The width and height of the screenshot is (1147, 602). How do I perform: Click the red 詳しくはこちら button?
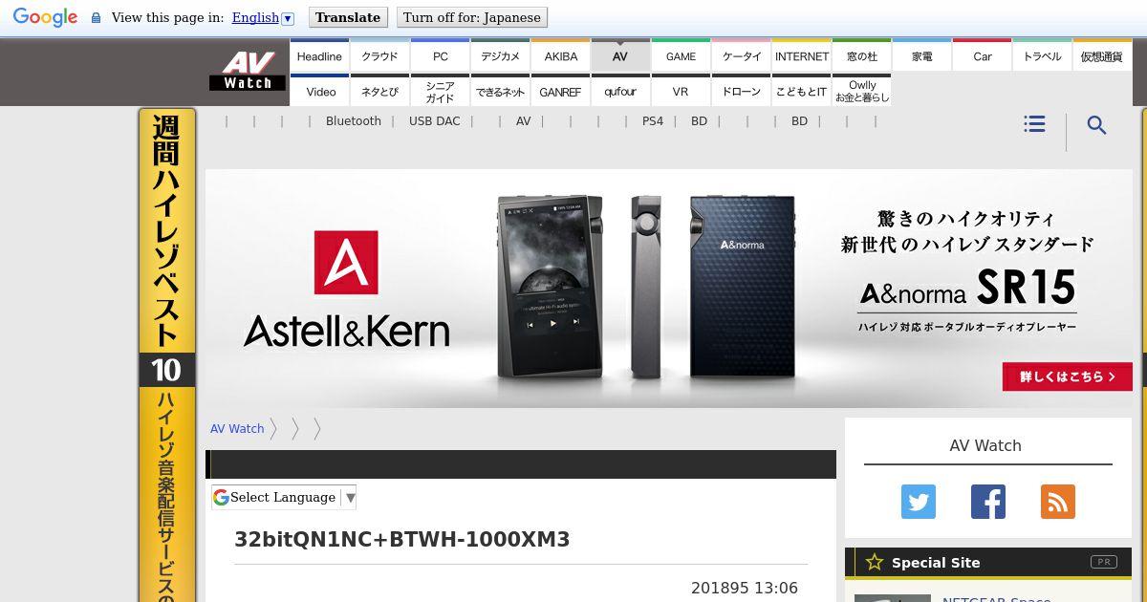[1068, 376]
